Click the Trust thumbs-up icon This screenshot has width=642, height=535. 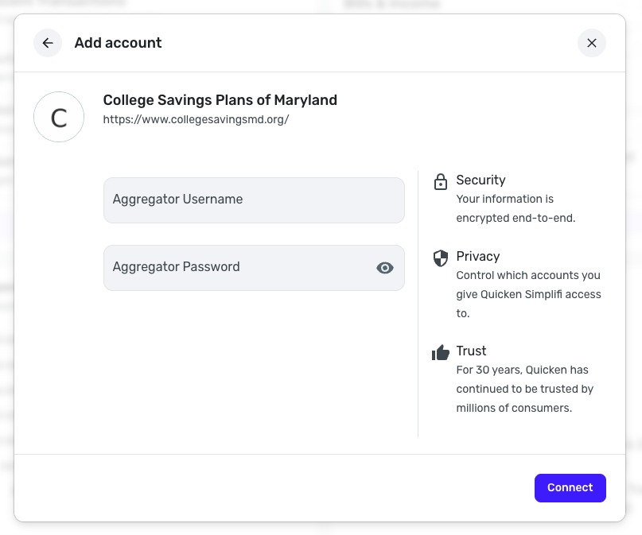tap(440, 352)
